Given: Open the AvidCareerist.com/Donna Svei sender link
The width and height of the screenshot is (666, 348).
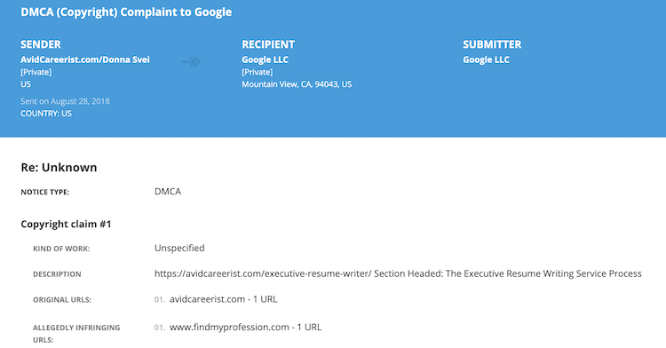Looking at the screenshot, I should pyautogui.click(x=85, y=59).
